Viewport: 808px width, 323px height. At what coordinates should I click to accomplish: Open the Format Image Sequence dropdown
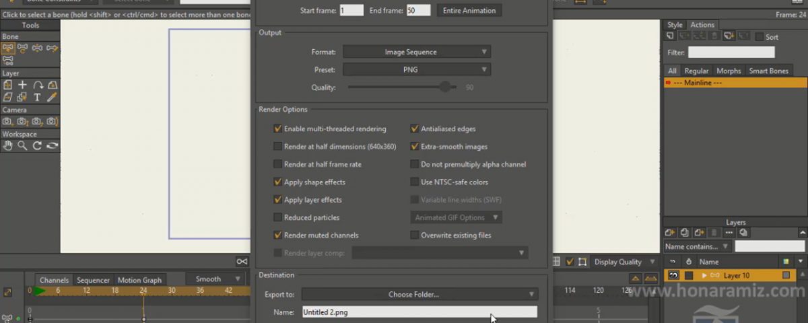417,52
